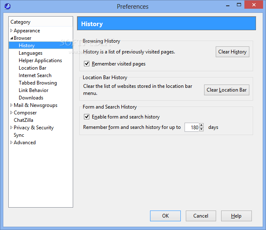Expand the Privacy & Security category
The image size is (266, 230).
[x=11, y=128]
